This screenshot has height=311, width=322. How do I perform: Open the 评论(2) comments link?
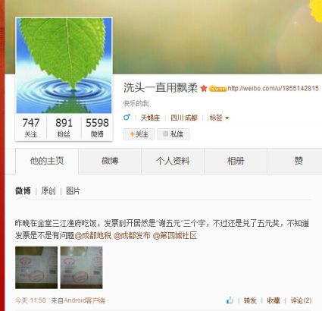click(301, 300)
